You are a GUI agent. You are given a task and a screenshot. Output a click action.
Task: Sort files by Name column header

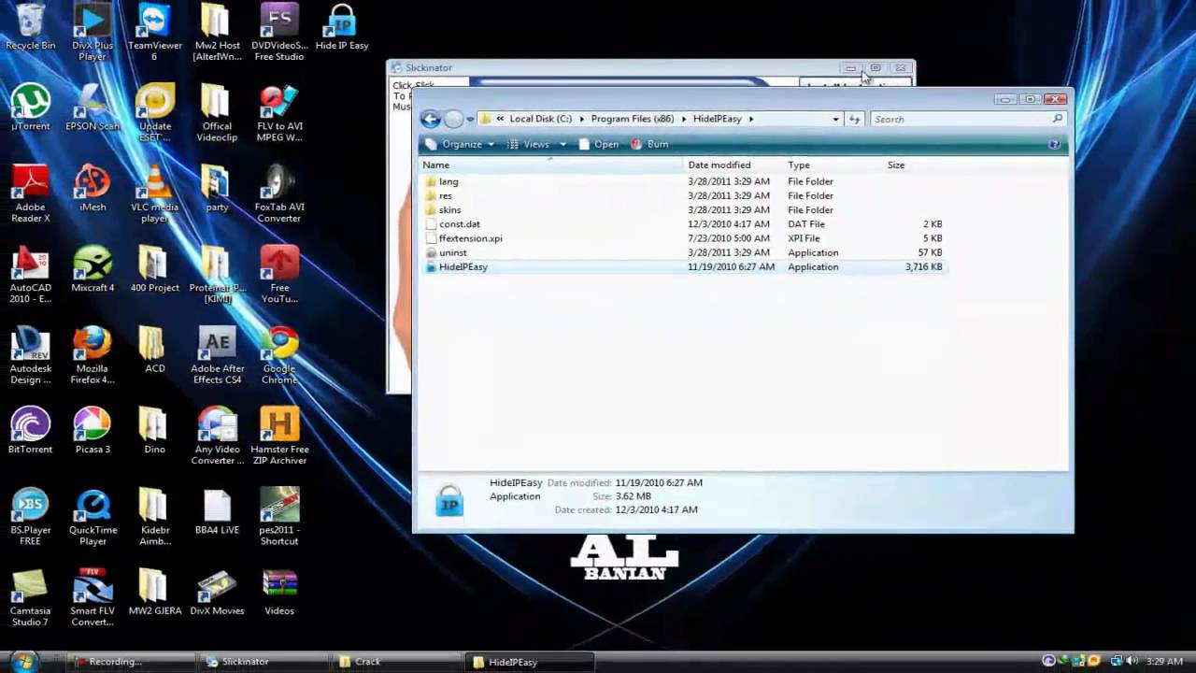tap(551, 165)
